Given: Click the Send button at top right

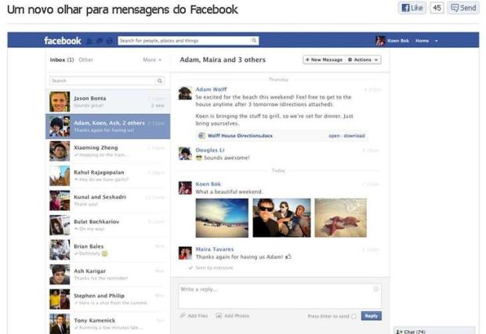Looking at the screenshot, I should (463, 8).
